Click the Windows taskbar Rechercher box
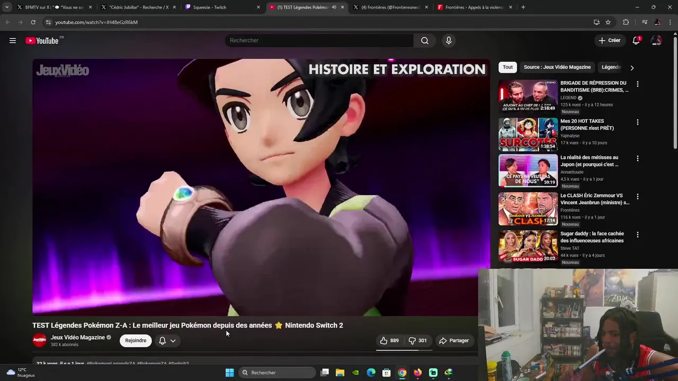 [x=277, y=373]
